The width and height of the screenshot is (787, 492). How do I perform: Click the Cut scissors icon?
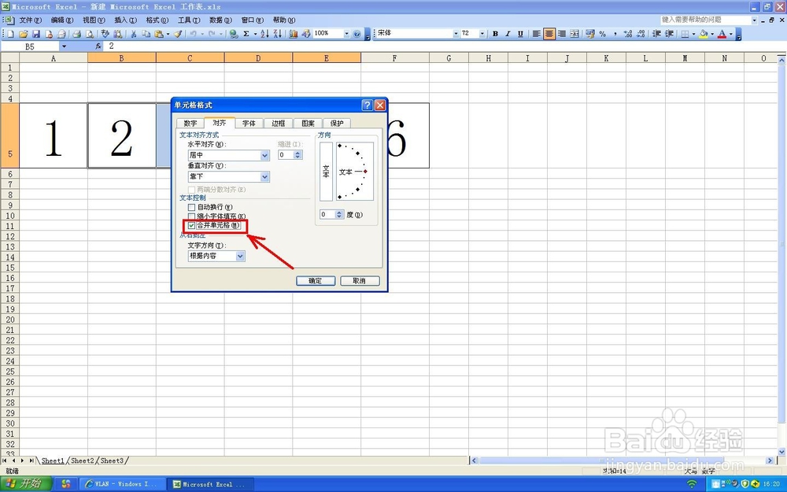point(134,34)
